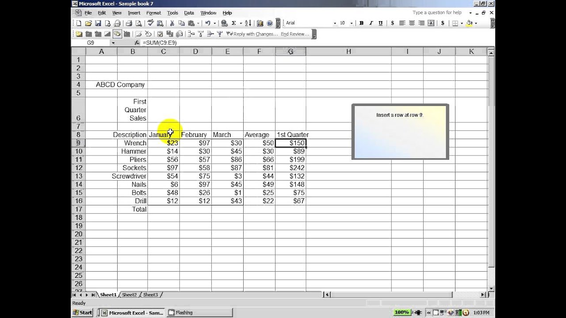Image resolution: width=566 pixels, height=318 pixels.
Task: Align cell contents to the right
Action: click(421, 23)
